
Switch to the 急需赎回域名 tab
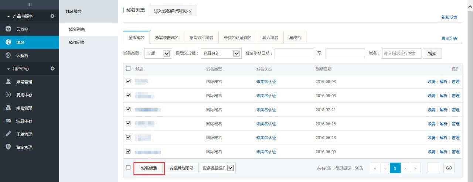pyautogui.click(x=201, y=38)
